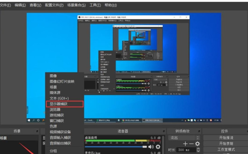Open the 工具(T) menu

pos(95,5)
